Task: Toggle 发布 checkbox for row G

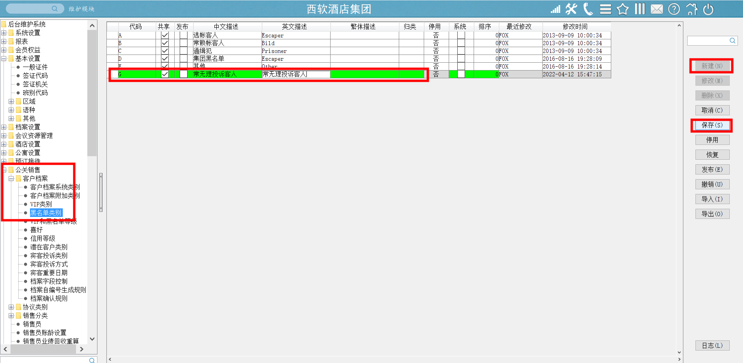Action: click(183, 74)
